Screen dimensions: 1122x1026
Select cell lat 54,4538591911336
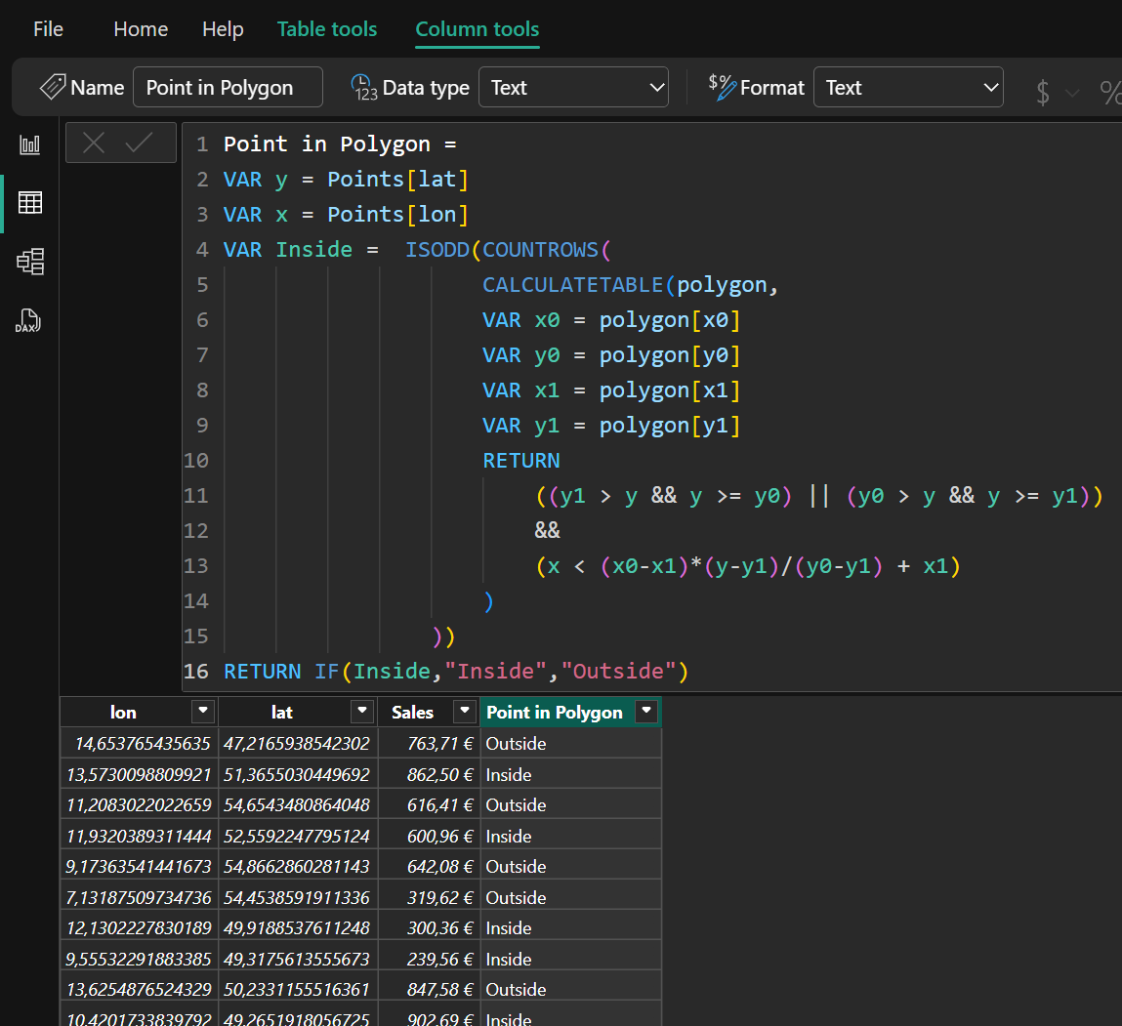(296, 897)
